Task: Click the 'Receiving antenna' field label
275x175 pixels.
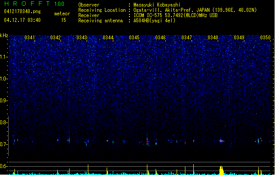Action: (x=101, y=21)
